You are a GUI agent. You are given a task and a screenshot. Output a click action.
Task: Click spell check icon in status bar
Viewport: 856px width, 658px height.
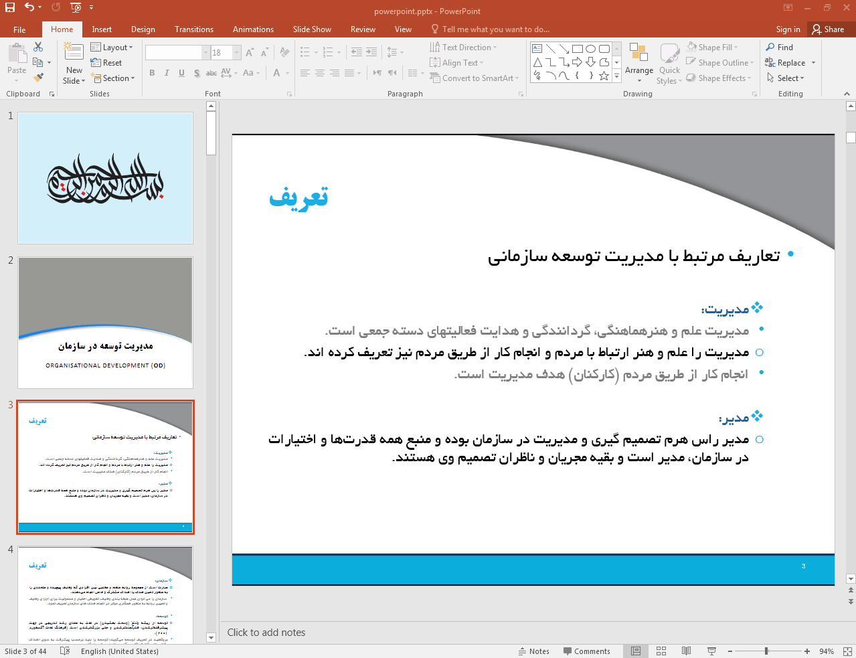coord(65,651)
